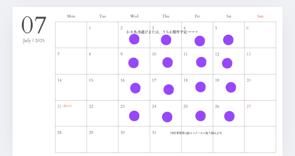
Task: Select the JAコンクール note on July 31 row
Action: click(x=196, y=133)
